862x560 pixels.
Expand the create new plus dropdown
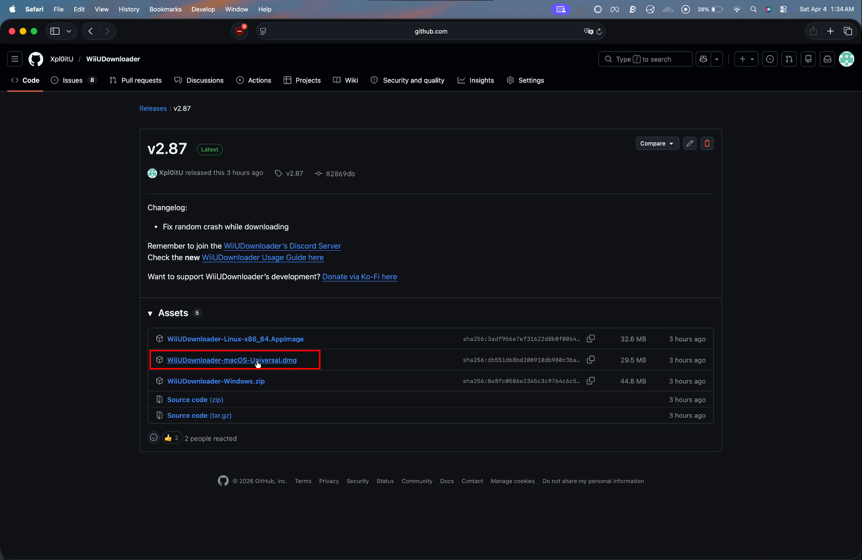coord(746,59)
